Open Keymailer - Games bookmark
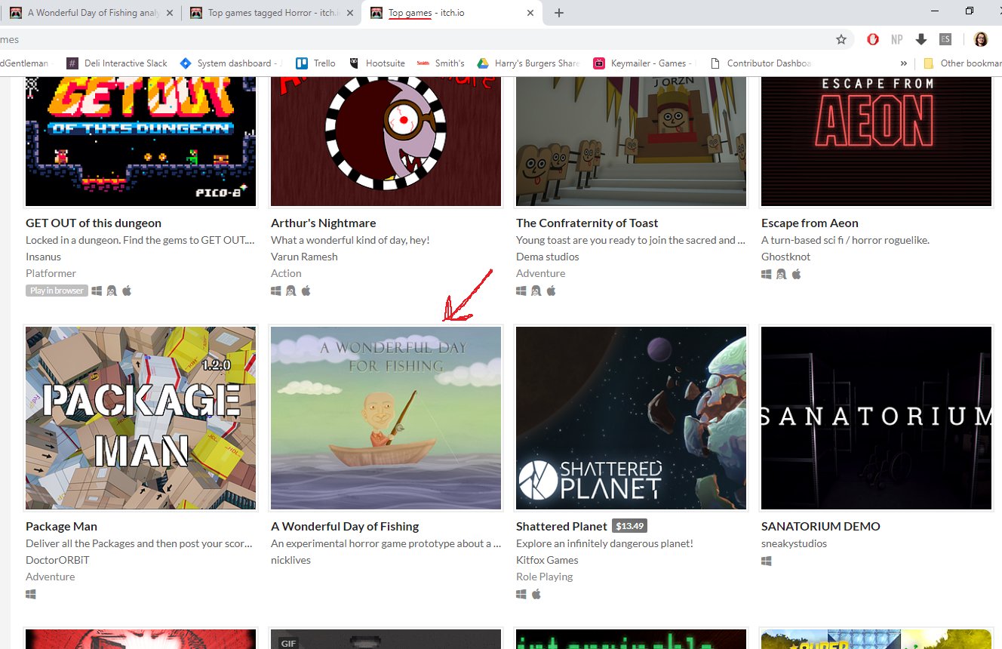 coord(643,63)
